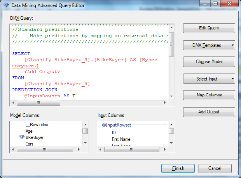
Task: Click the //Standard predictions comment line
Action: 45,29
